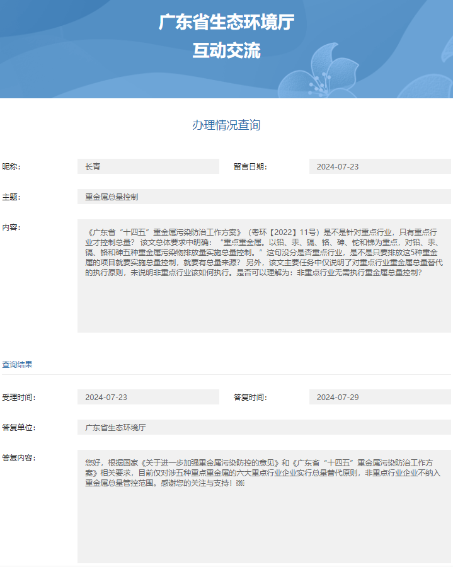Click the 留言日期 date field
The width and height of the screenshot is (453, 567).
380,167
